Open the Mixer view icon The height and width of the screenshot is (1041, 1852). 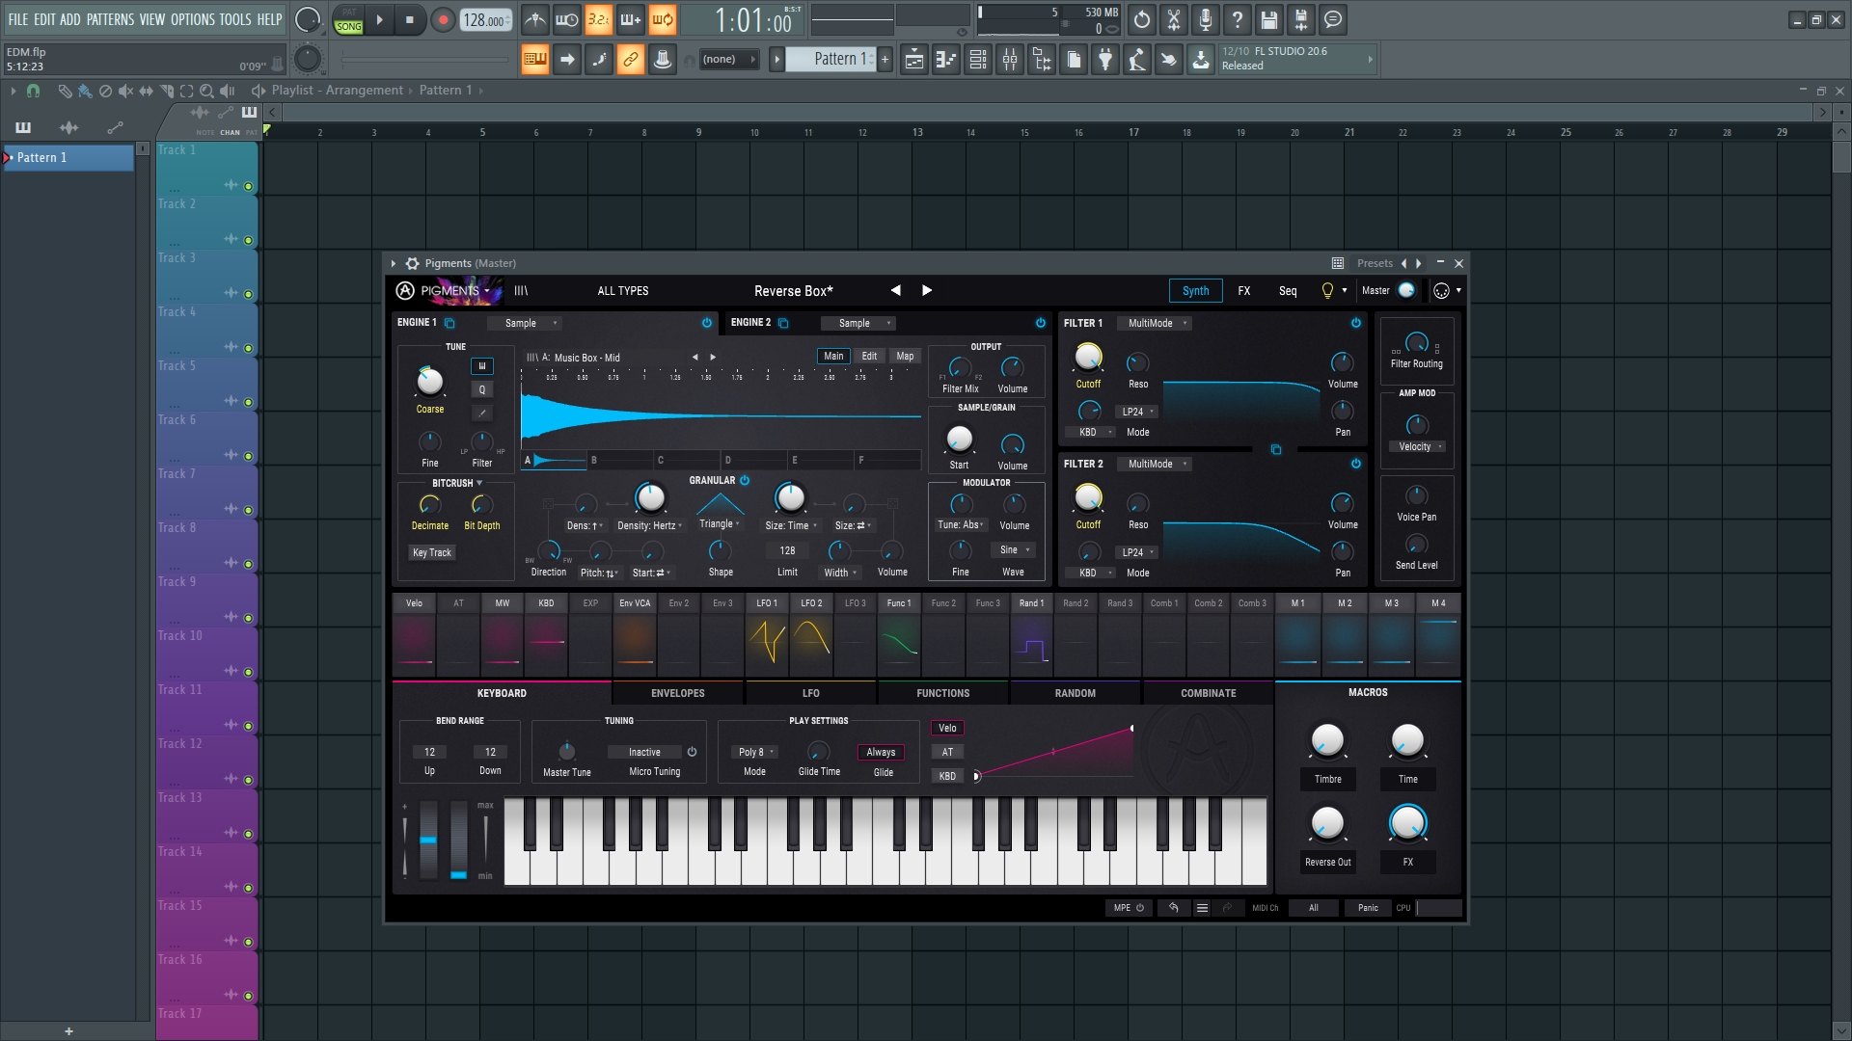pos(1010,60)
